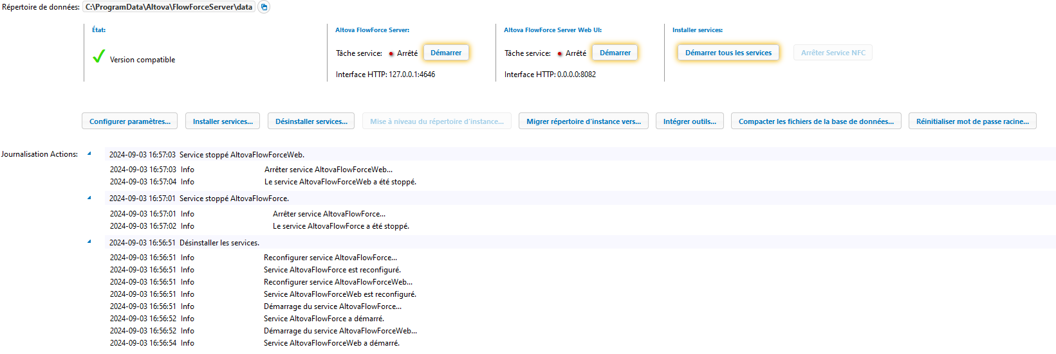Copy data directory path icon

264,7
